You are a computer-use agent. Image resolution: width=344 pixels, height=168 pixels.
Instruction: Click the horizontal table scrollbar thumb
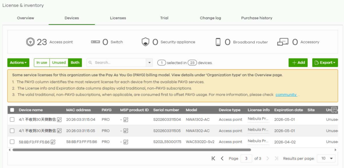131,150
